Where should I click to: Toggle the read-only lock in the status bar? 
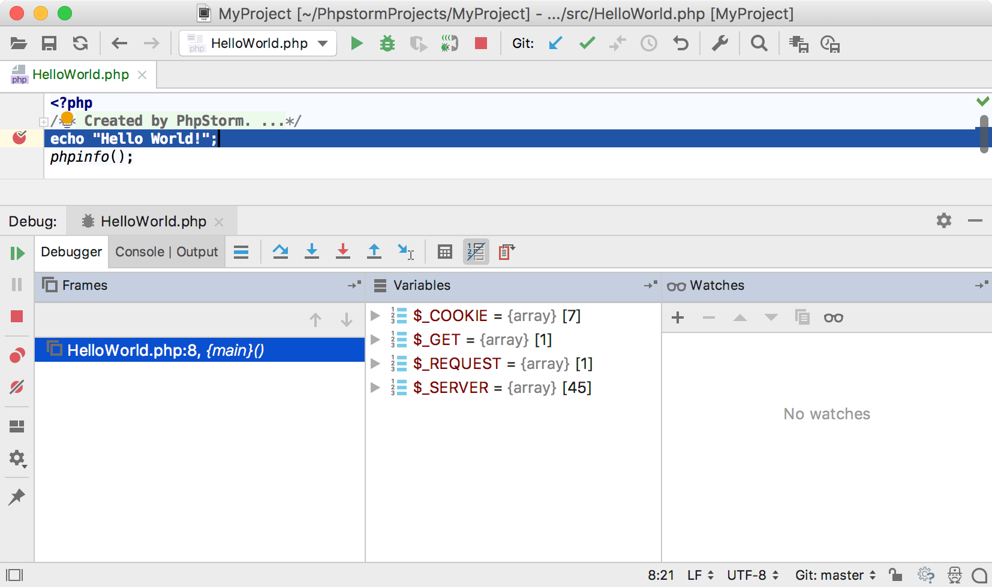[x=896, y=574]
